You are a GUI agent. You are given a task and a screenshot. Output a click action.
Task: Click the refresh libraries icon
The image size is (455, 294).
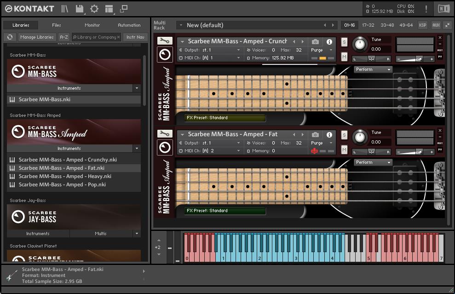point(10,37)
